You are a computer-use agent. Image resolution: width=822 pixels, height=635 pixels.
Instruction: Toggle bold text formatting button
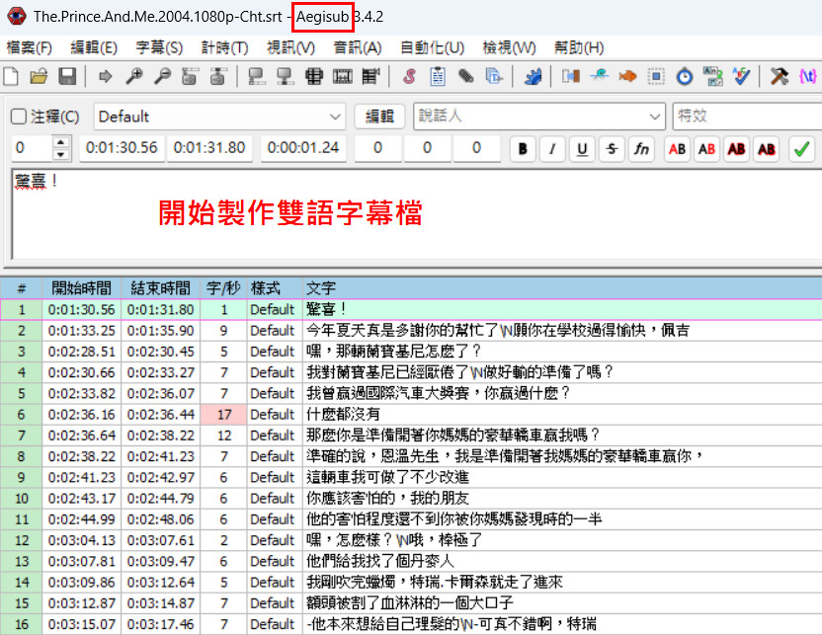coord(523,149)
